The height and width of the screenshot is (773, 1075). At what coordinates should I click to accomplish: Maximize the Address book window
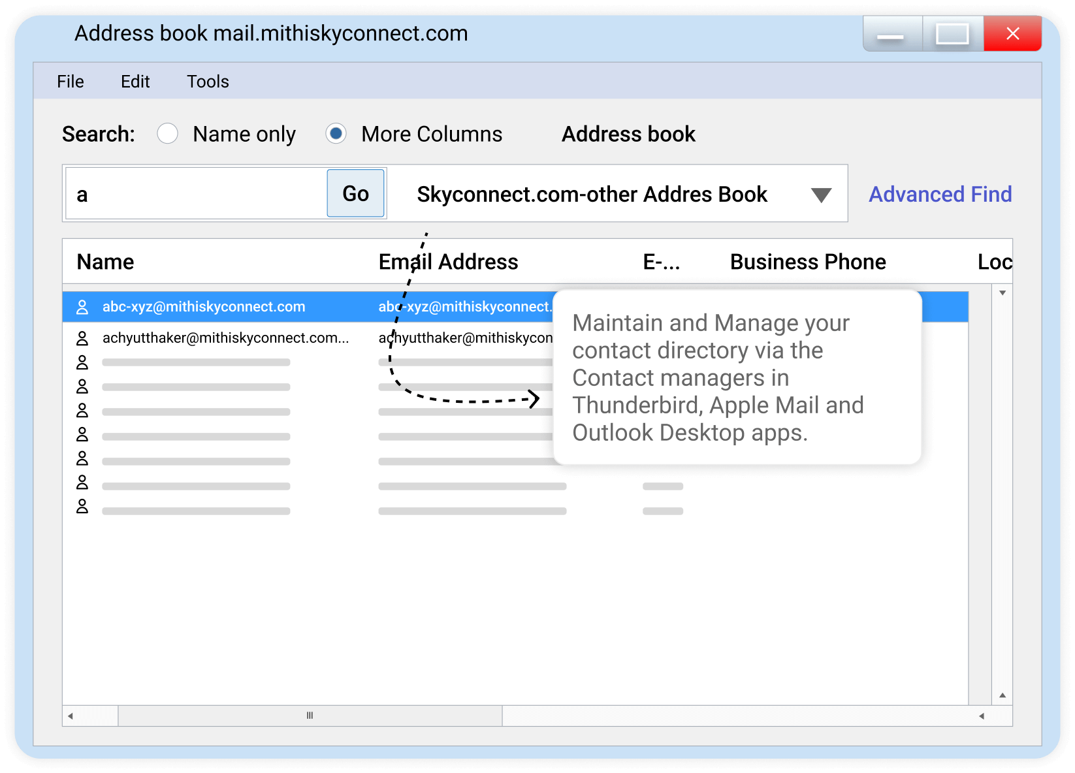(x=952, y=35)
